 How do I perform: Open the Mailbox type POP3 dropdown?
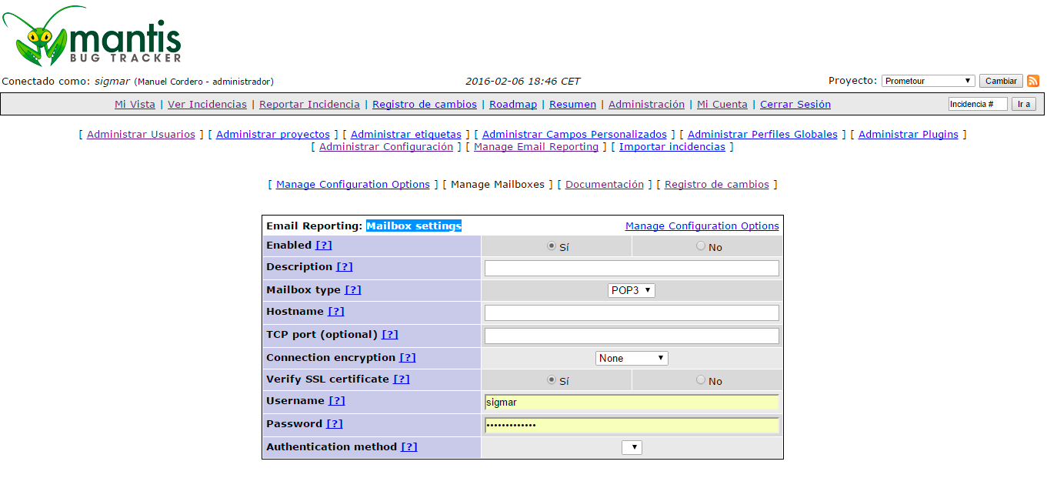[x=632, y=290]
